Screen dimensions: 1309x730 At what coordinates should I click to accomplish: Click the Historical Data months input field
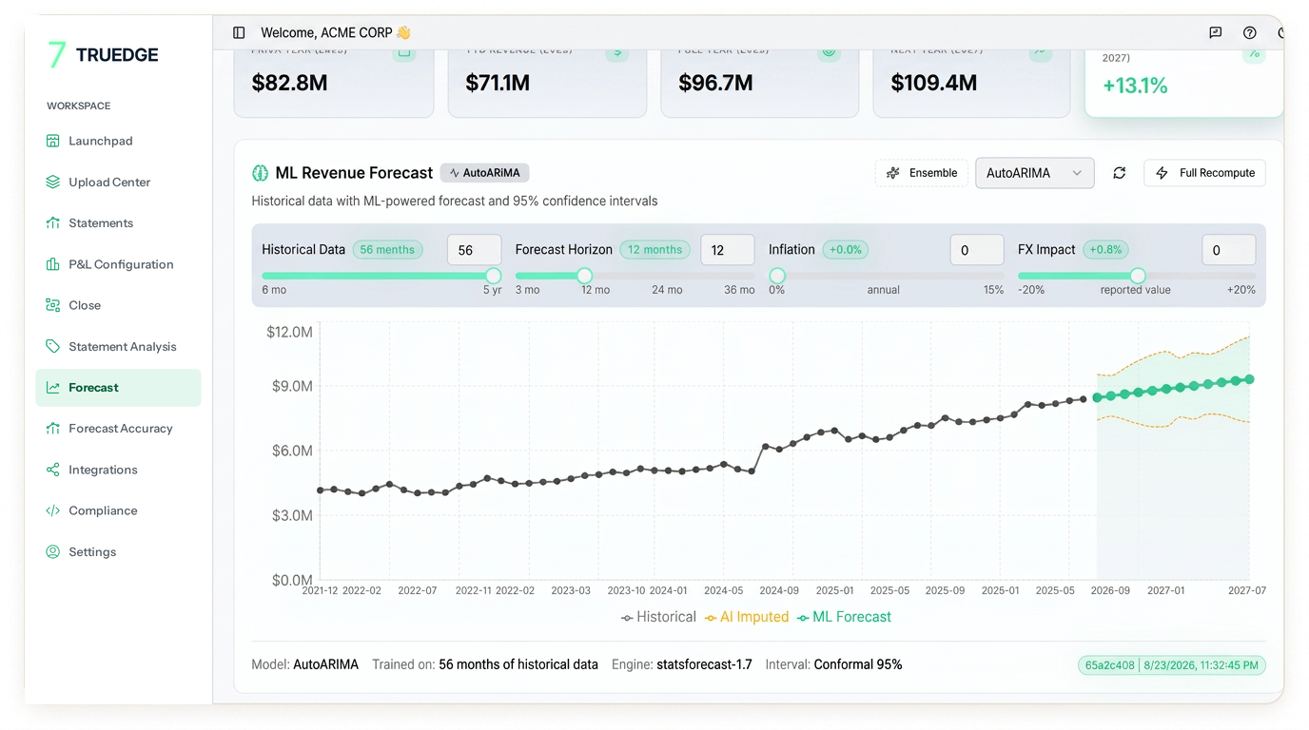point(474,250)
